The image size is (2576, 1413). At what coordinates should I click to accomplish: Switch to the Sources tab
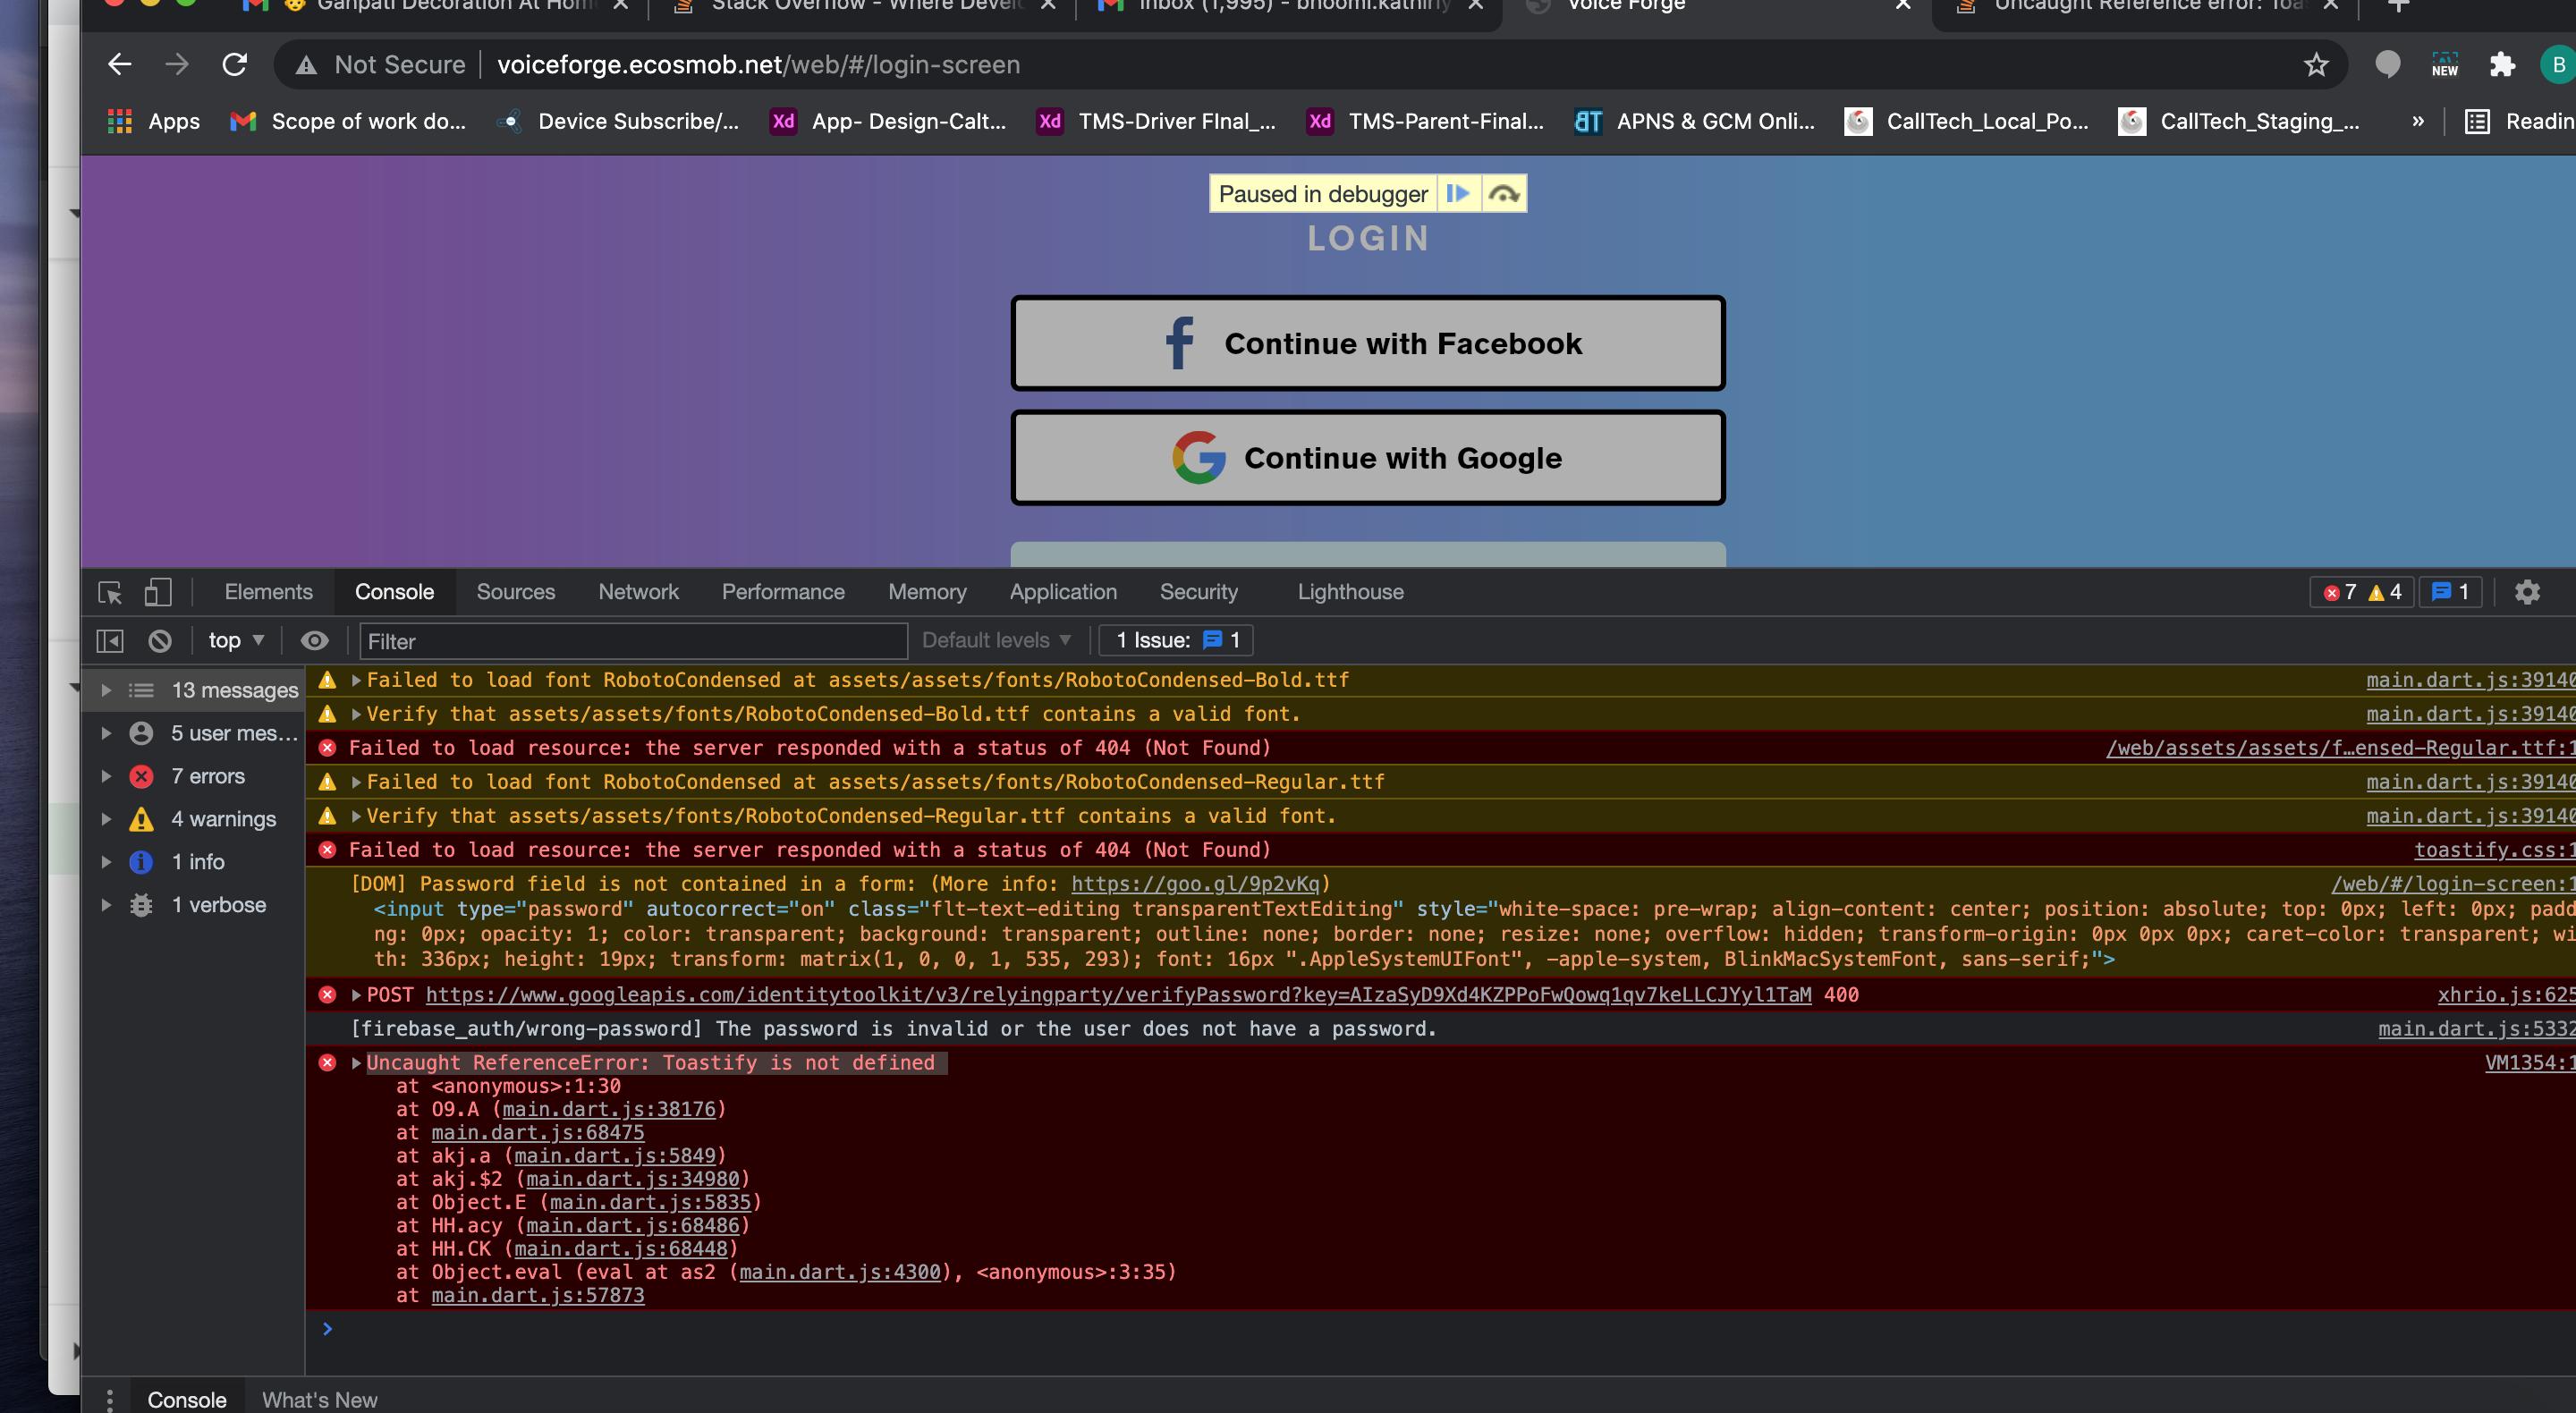click(x=515, y=592)
